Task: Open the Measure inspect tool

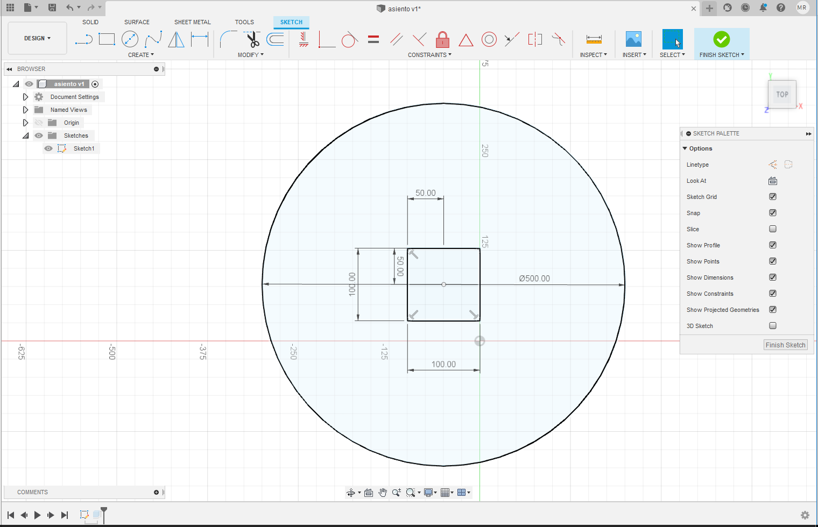Action: click(594, 39)
